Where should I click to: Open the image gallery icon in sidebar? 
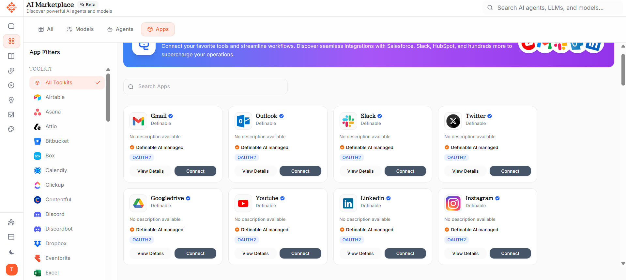11,114
